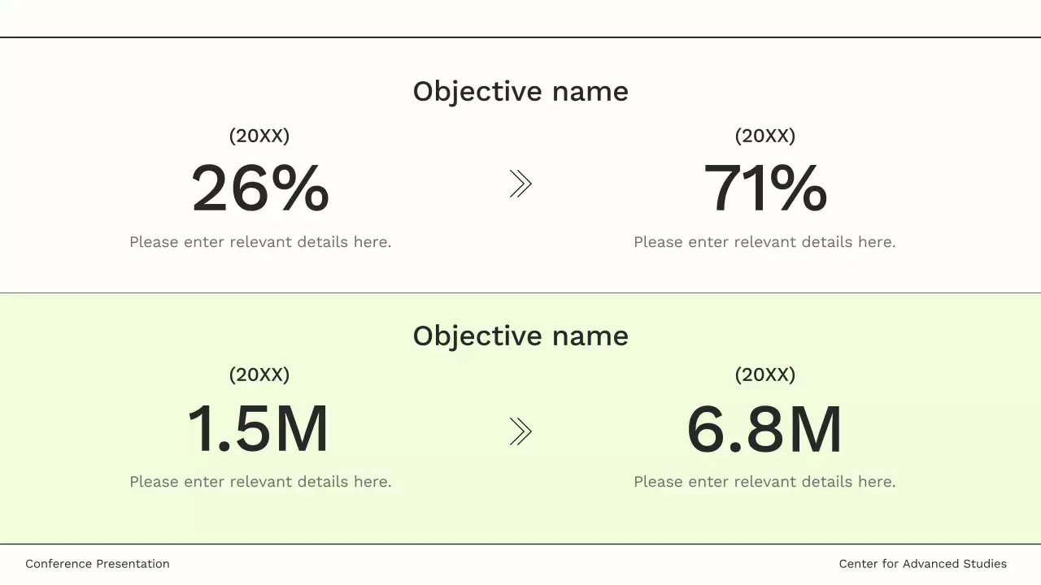Viewport: 1041px width, 585px height.
Task: Click the double-chevron arrow between 1.5M and 6.8M
Action: (520, 431)
